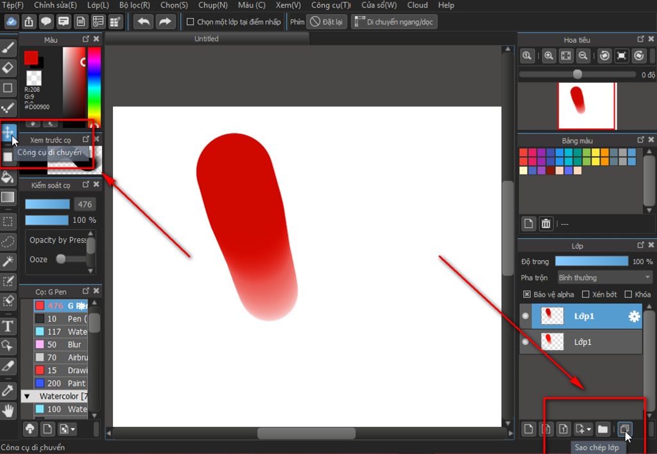Click Duplicate layer (Sao chép lớp) icon
657x454 pixels.
click(x=624, y=429)
